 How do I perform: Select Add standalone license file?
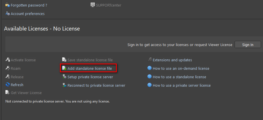(x=90, y=68)
